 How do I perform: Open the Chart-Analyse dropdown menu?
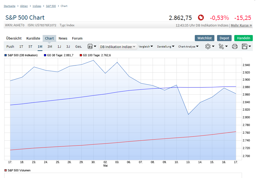[x=188, y=46]
